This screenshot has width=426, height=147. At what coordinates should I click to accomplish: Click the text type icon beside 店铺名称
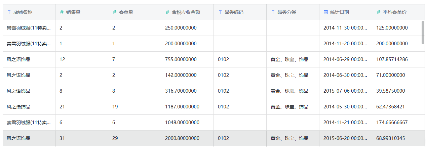[x=9, y=12]
